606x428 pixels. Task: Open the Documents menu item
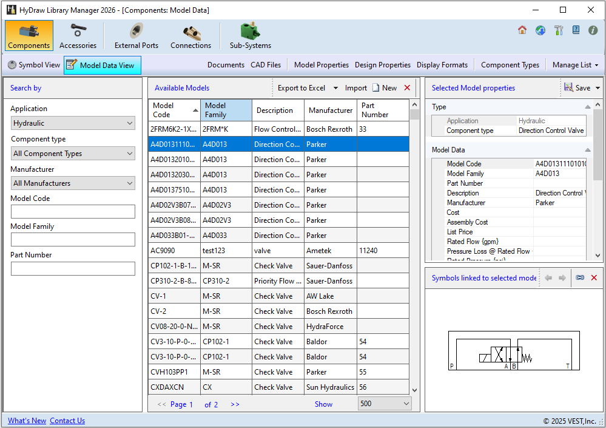[226, 65]
